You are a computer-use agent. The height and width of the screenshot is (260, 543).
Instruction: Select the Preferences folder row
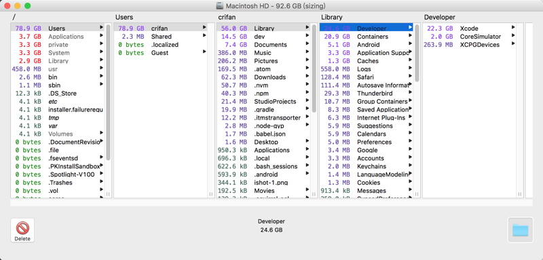[x=367, y=142]
